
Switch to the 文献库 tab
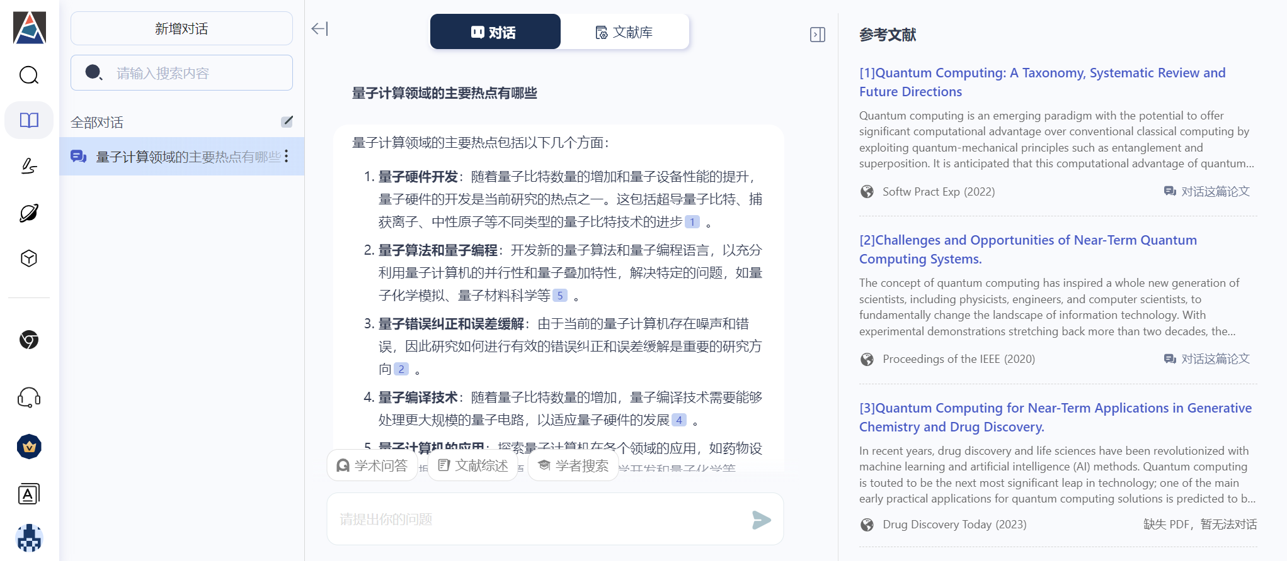pos(624,32)
